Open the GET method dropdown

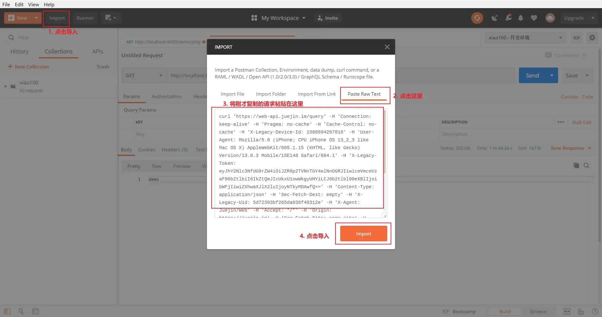pyautogui.click(x=144, y=75)
